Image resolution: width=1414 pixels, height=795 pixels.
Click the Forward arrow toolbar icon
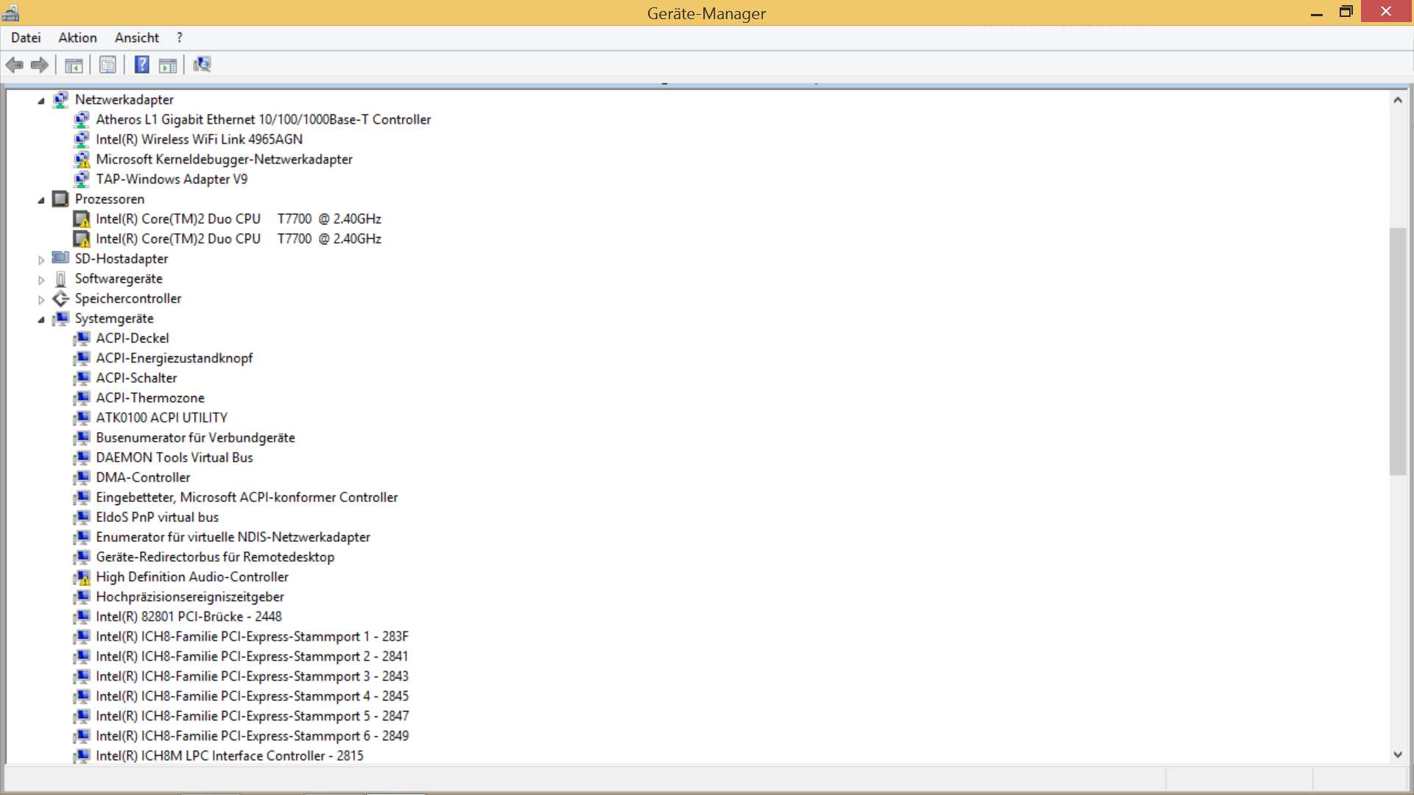(x=40, y=65)
